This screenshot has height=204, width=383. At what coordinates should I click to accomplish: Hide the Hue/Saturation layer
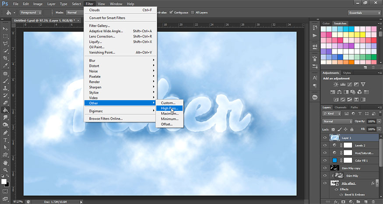[x=325, y=153]
